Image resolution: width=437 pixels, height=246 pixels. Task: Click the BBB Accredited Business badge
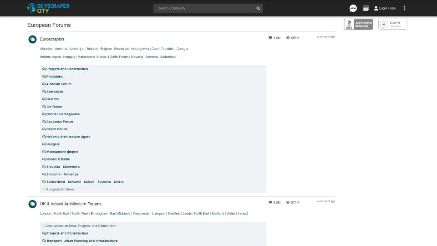coord(358,24)
